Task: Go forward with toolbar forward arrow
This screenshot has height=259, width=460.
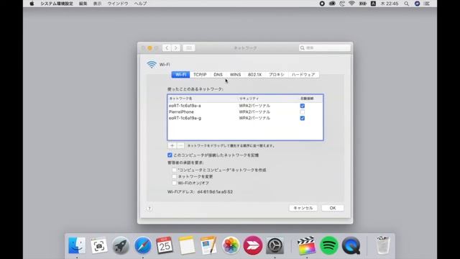Action: (x=175, y=48)
